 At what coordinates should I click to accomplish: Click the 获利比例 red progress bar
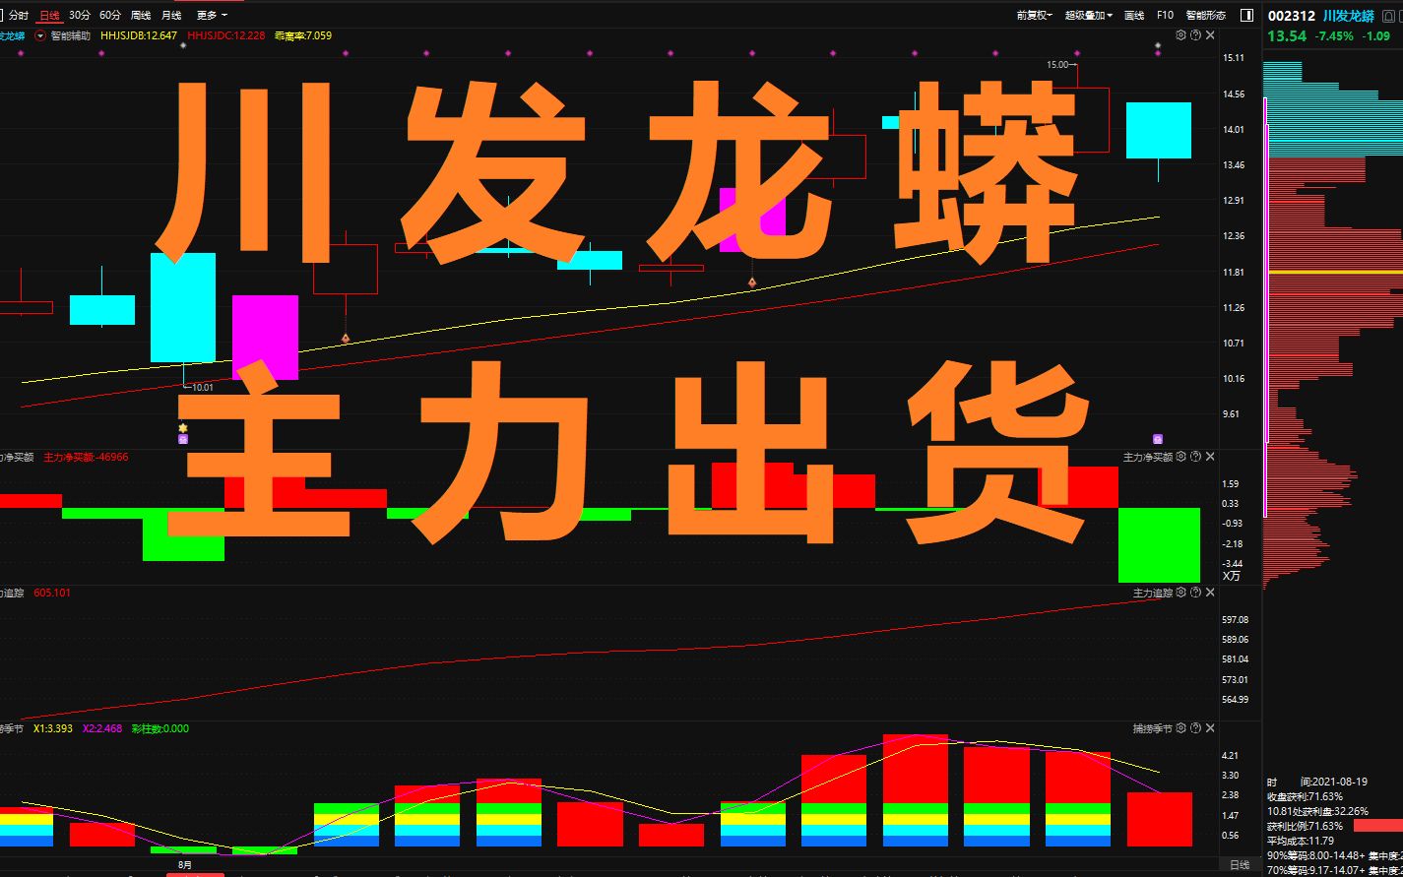[x=1378, y=826]
